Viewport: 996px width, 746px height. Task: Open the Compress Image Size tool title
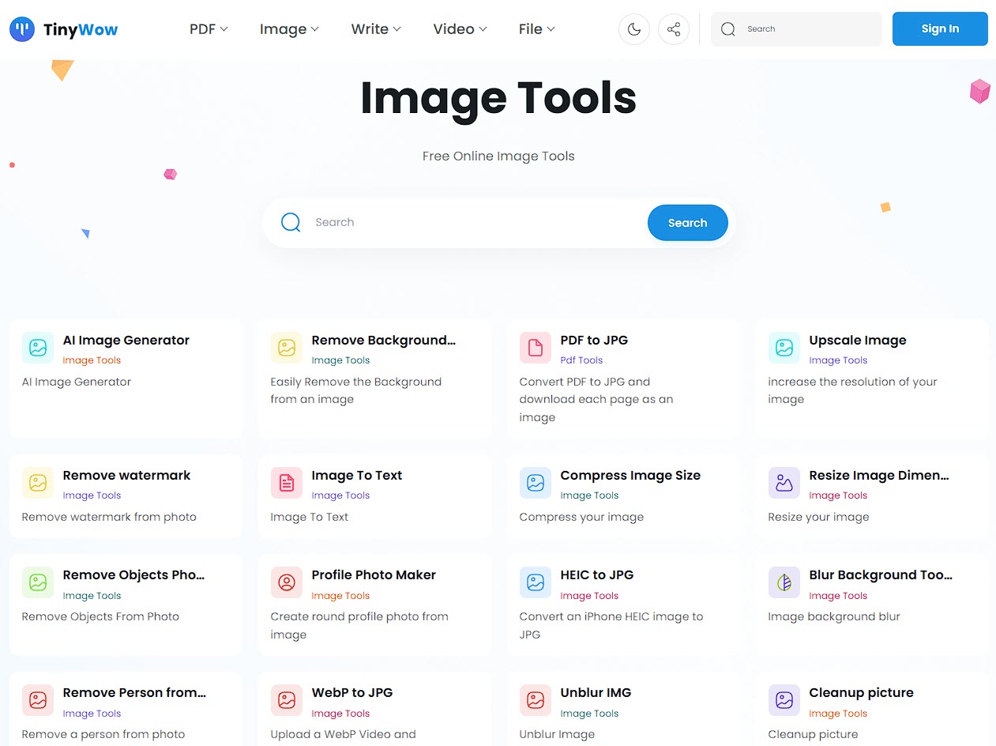(630, 476)
